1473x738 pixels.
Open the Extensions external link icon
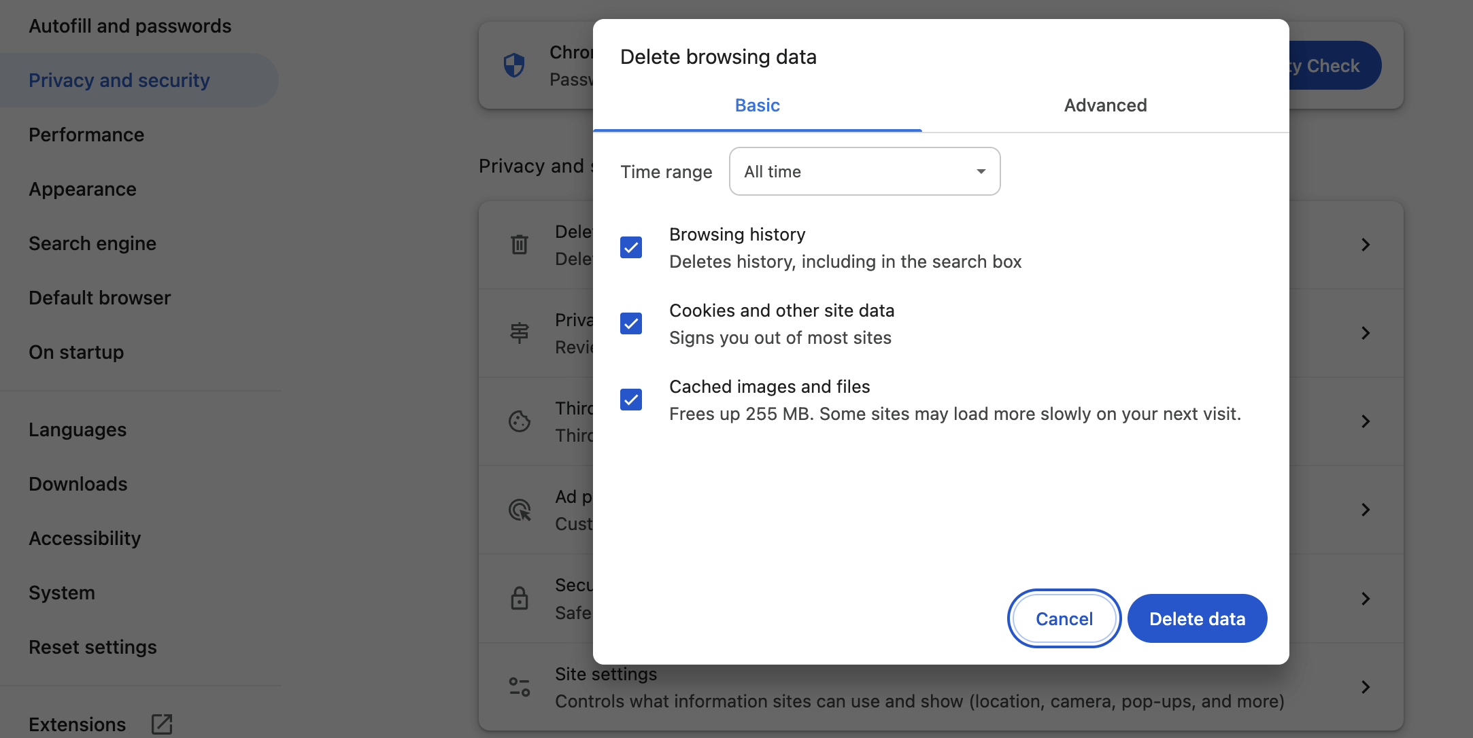pyautogui.click(x=162, y=724)
